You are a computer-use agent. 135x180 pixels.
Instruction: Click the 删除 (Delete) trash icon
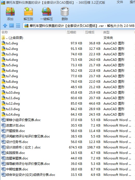tap(65, 11)
